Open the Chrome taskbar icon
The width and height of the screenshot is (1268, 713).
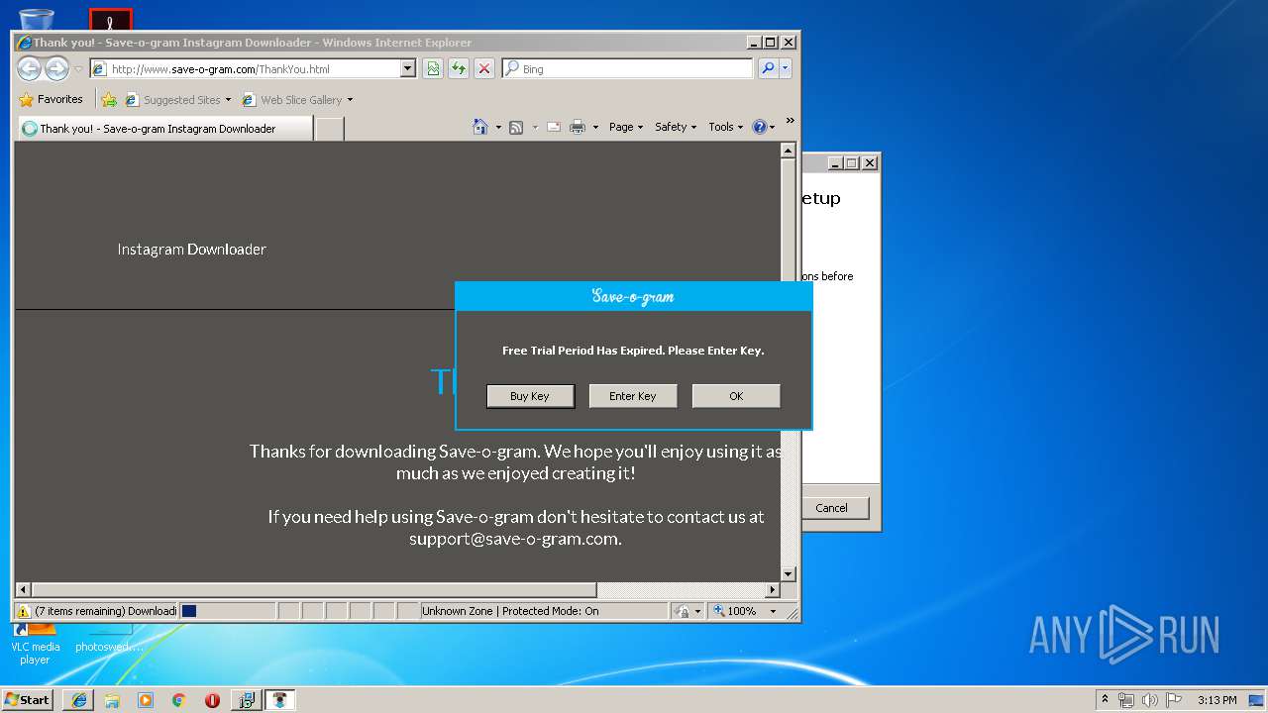point(179,700)
